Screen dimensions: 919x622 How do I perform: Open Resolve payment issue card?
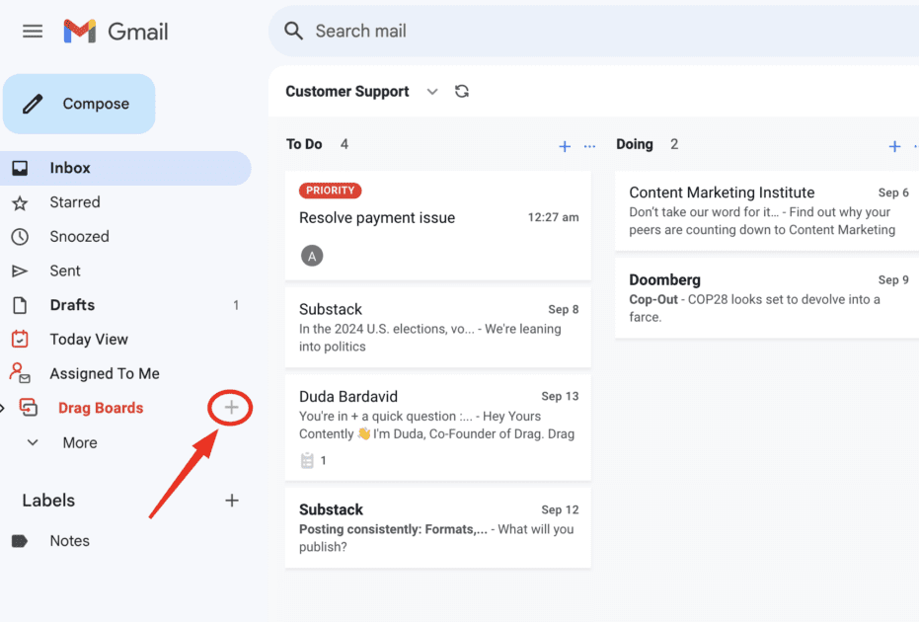point(438,225)
